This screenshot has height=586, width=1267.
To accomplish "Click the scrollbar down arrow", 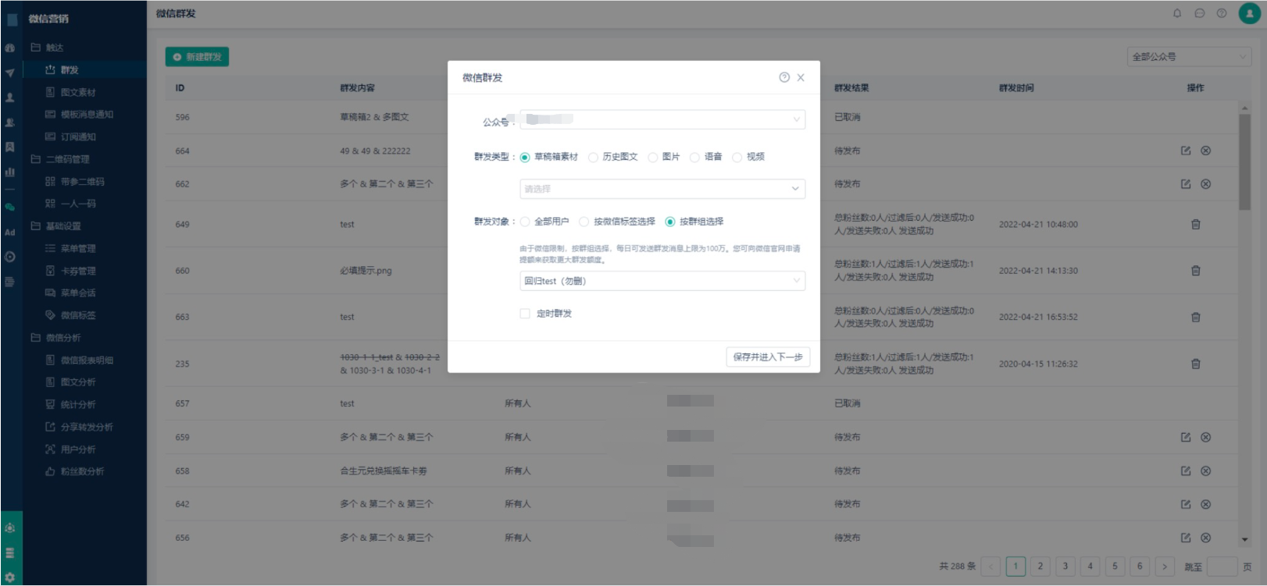I will [x=1244, y=539].
